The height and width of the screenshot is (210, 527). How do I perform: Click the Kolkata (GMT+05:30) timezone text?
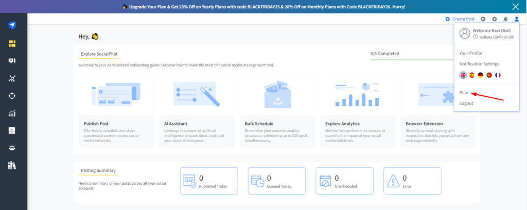[x=497, y=37]
